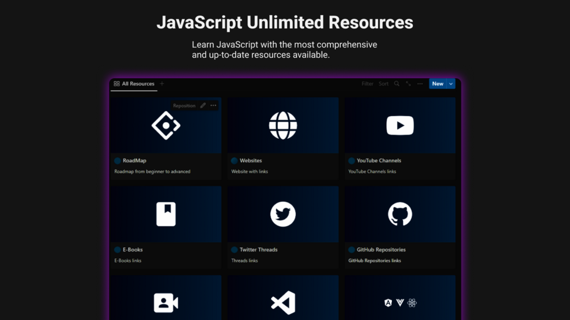The width and height of the screenshot is (570, 320).
Task: Click 'E-Books links' description
Action: pyautogui.click(x=128, y=261)
